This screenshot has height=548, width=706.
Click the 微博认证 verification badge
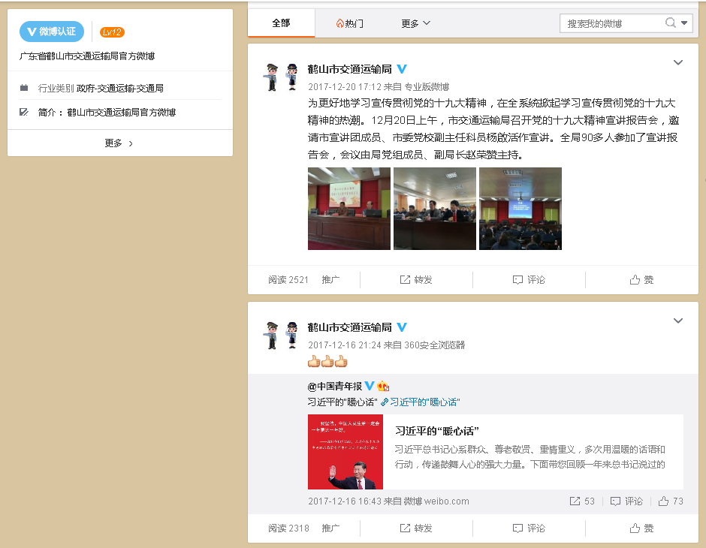click(52, 32)
